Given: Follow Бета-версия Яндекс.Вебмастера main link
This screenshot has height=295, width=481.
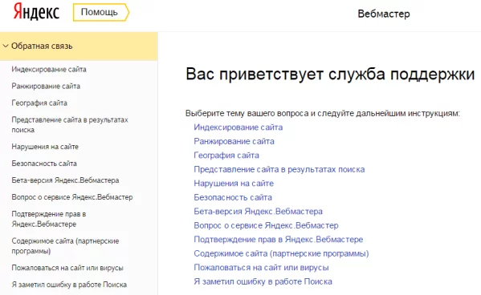Looking at the screenshot, I should [x=258, y=212].
